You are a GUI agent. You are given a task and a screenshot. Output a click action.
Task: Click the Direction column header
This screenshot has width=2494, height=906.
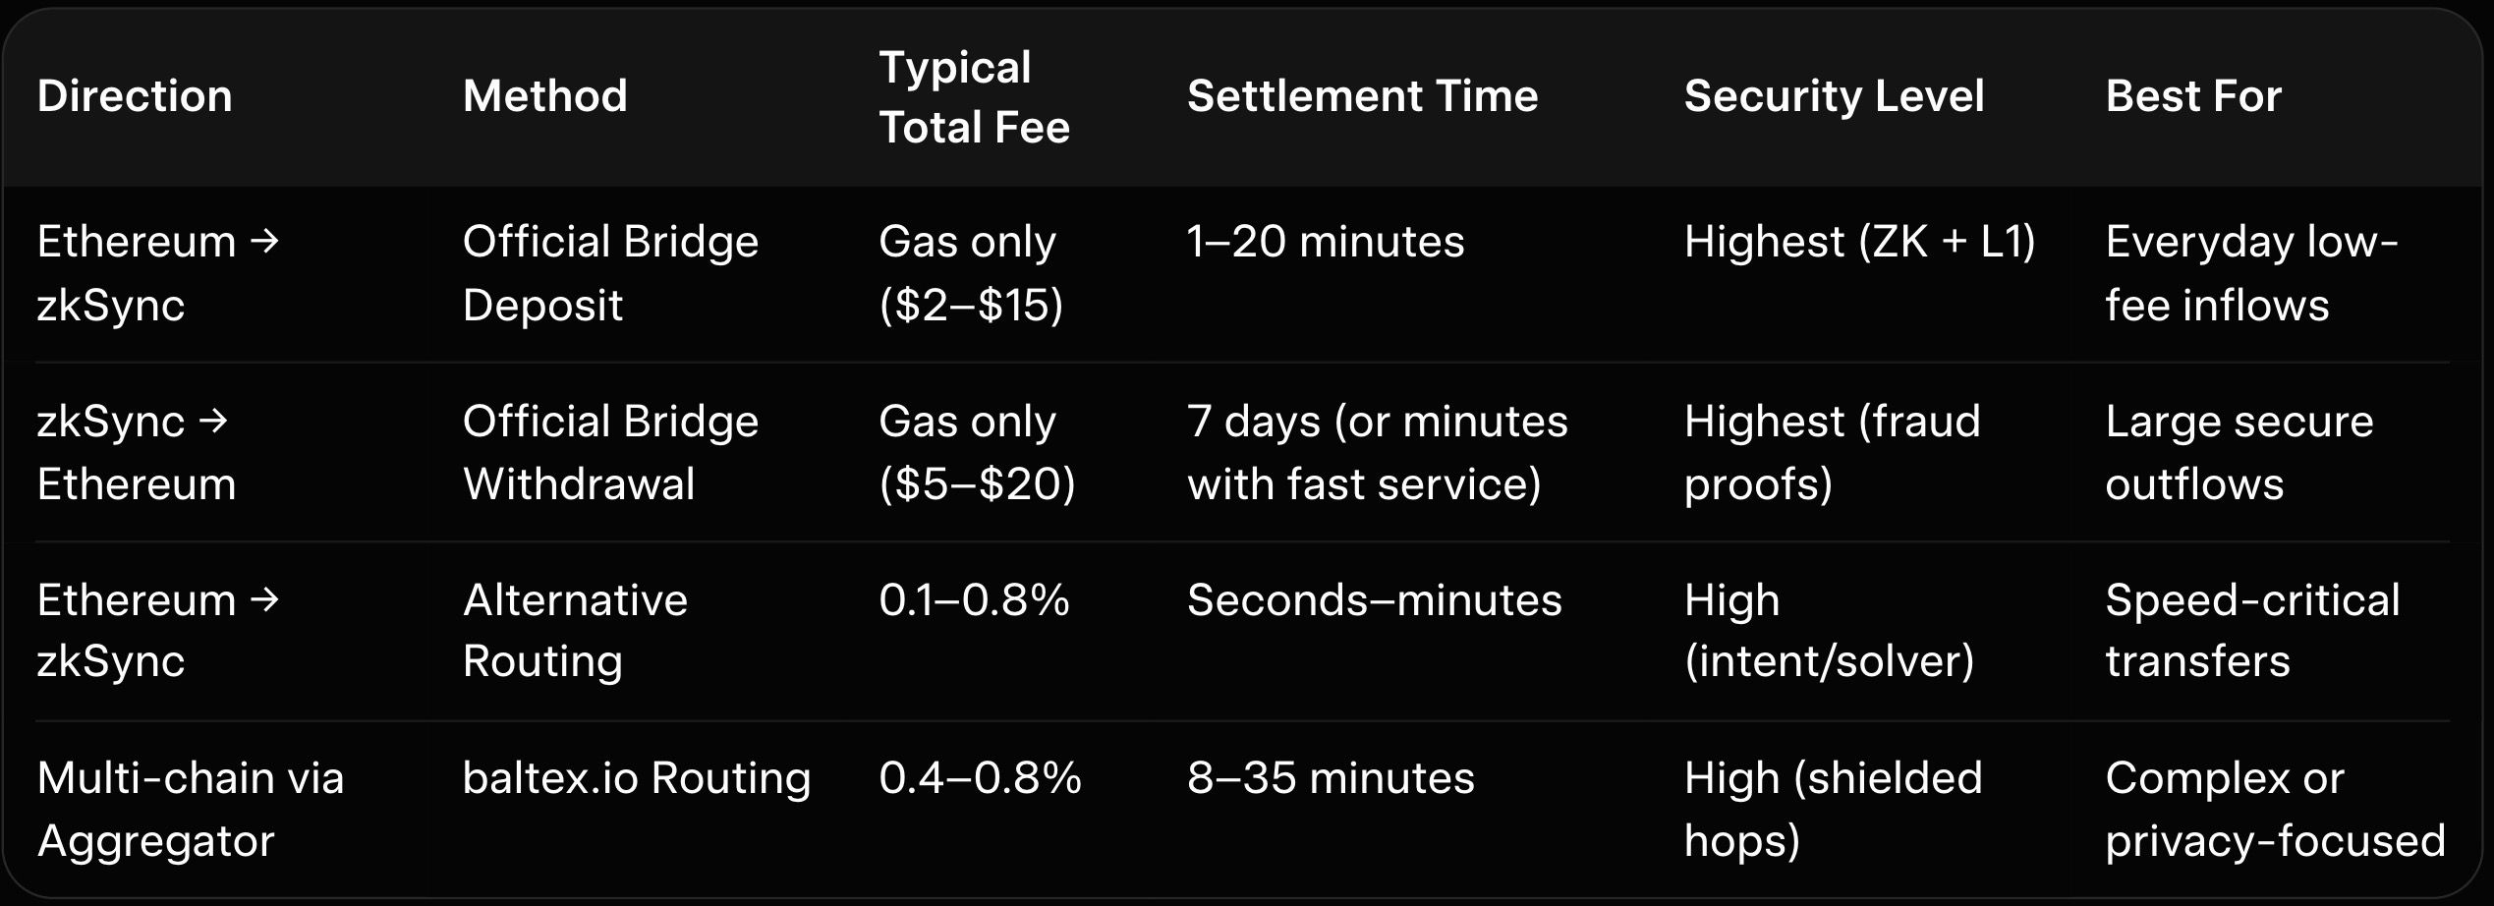[135, 96]
